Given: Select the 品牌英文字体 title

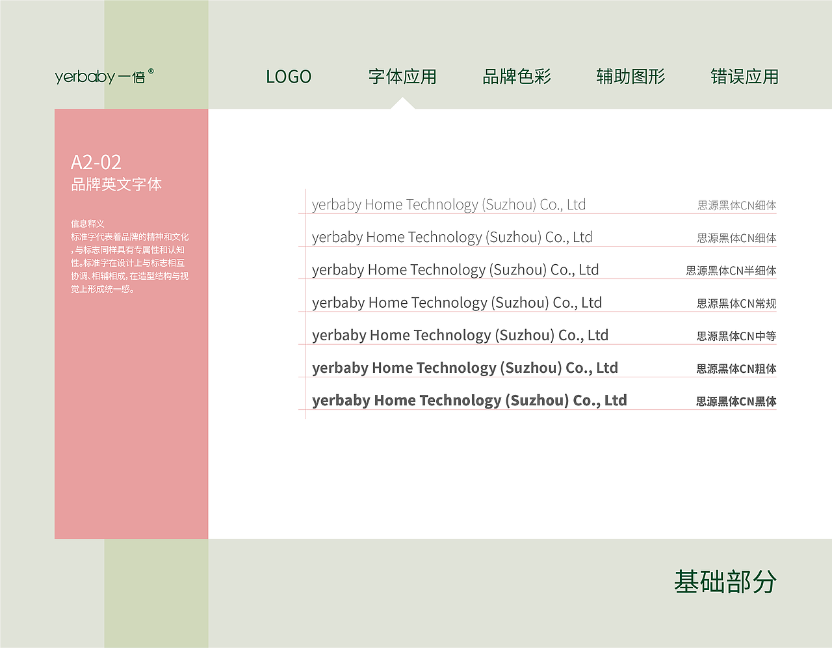Looking at the screenshot, I should click(x=116, y=185).
